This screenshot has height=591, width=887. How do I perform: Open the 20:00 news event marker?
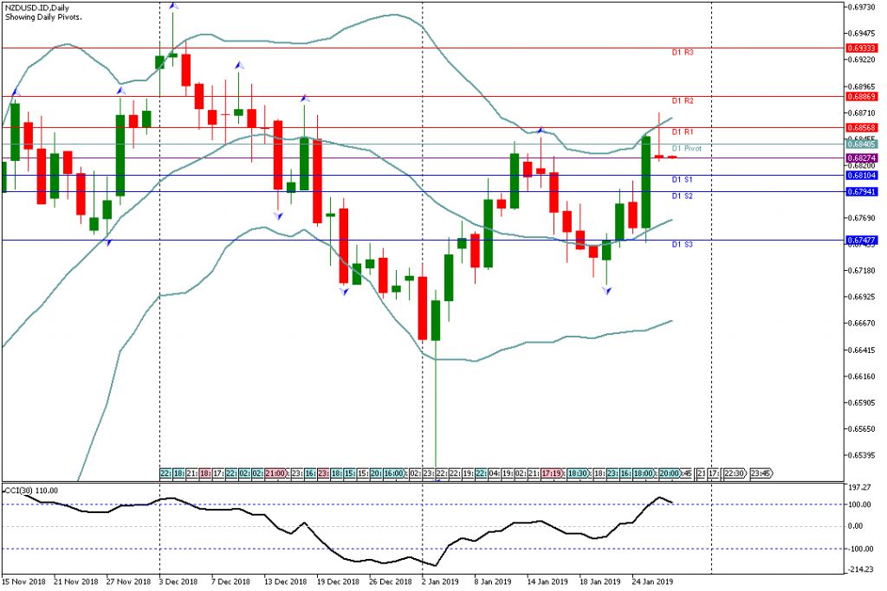click(670, 473)
